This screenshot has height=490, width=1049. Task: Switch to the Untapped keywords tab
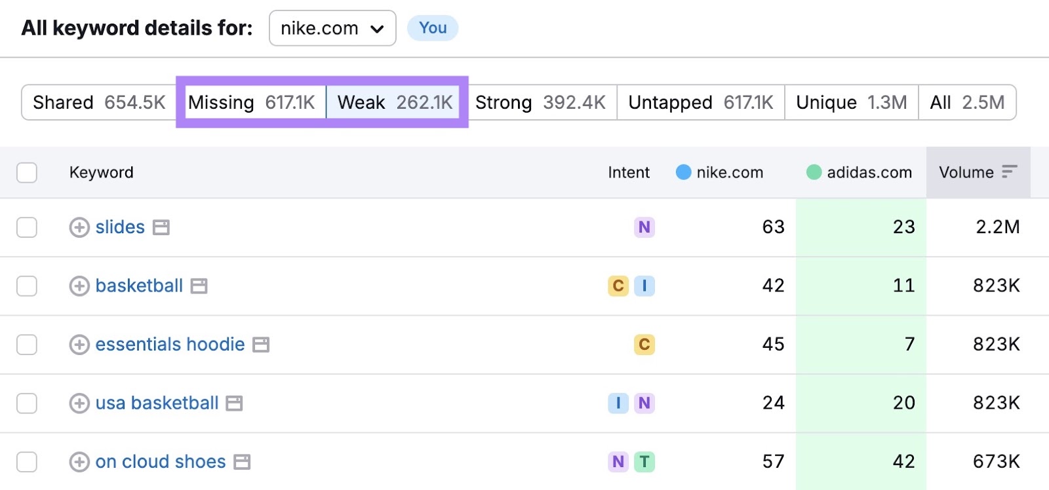[700, 103]
